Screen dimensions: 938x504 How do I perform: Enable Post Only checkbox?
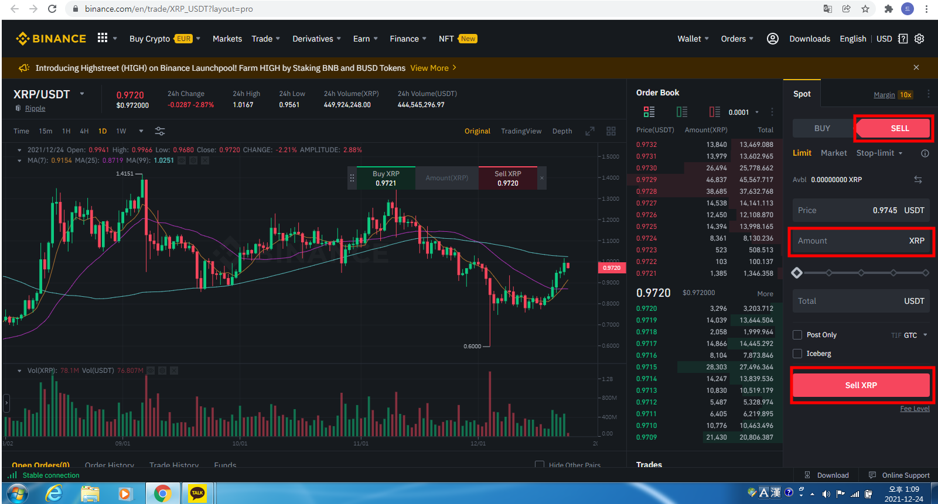pyautogui.click(x=797, y=335)
